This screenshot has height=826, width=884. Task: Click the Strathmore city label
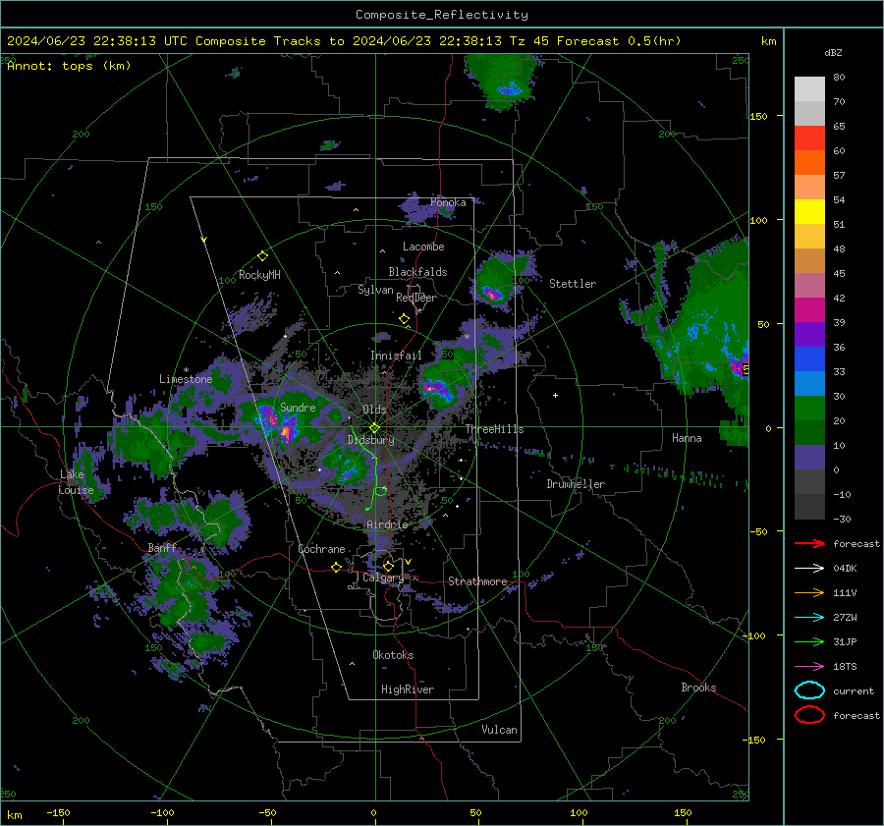click(x=477, y=581)
